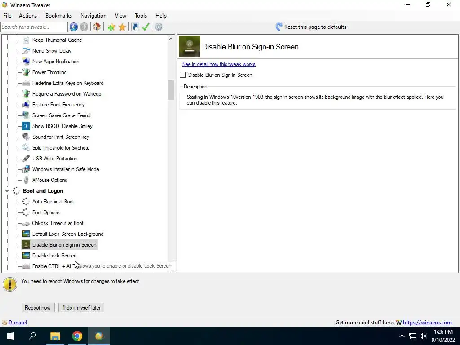The height and width of the screenshot is (345, 460).
Task: Click the tree scrollbar up arrow
Action: click(171, 39)
